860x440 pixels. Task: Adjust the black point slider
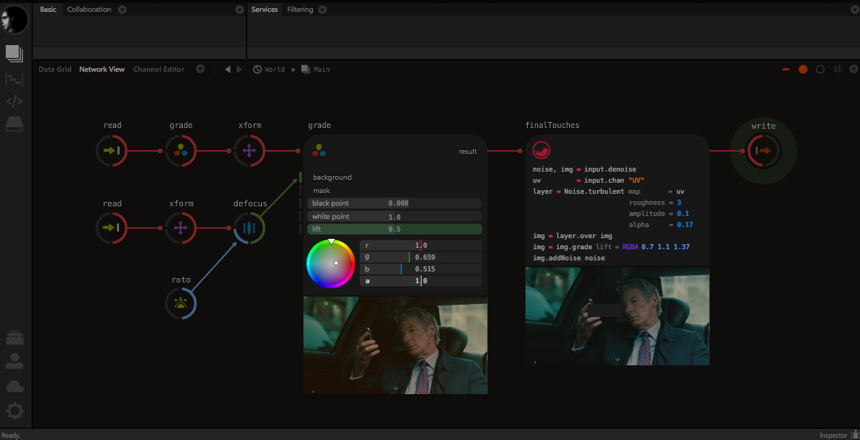(394, 203)
